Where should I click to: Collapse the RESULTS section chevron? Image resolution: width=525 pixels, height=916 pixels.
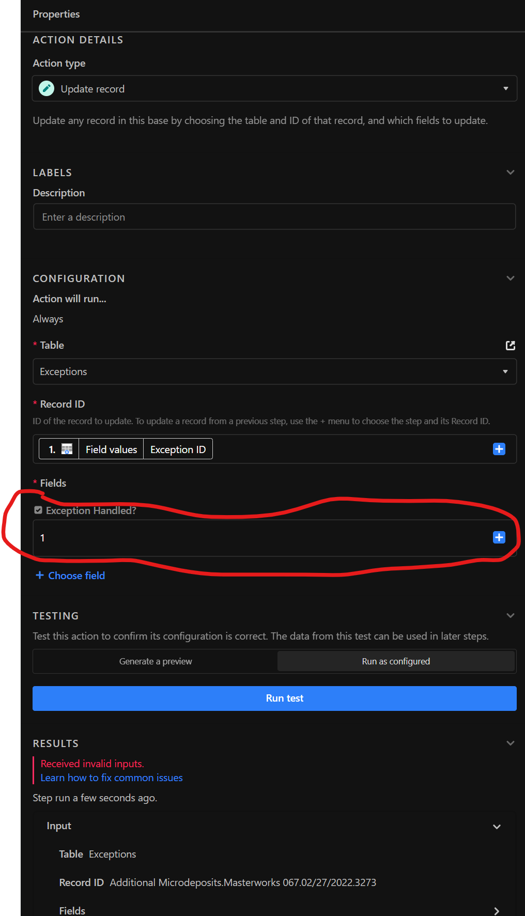(510, 743)
